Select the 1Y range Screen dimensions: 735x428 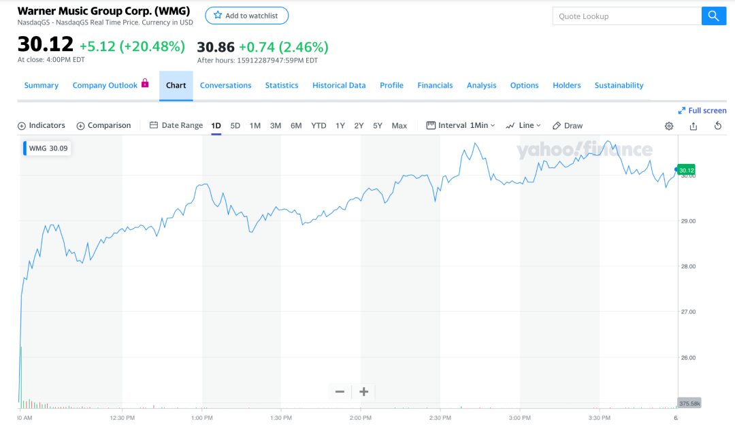pyautogui.click(x=340, y=126)
